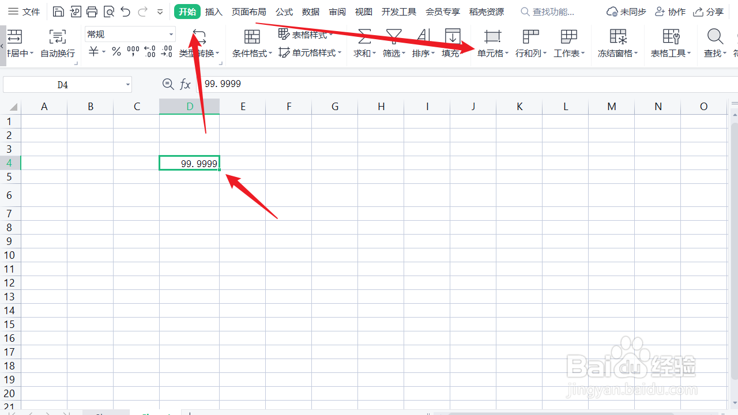738x415 pixels.
Task: Toggle 自动换行 wrap text
Action: [58, 43]
